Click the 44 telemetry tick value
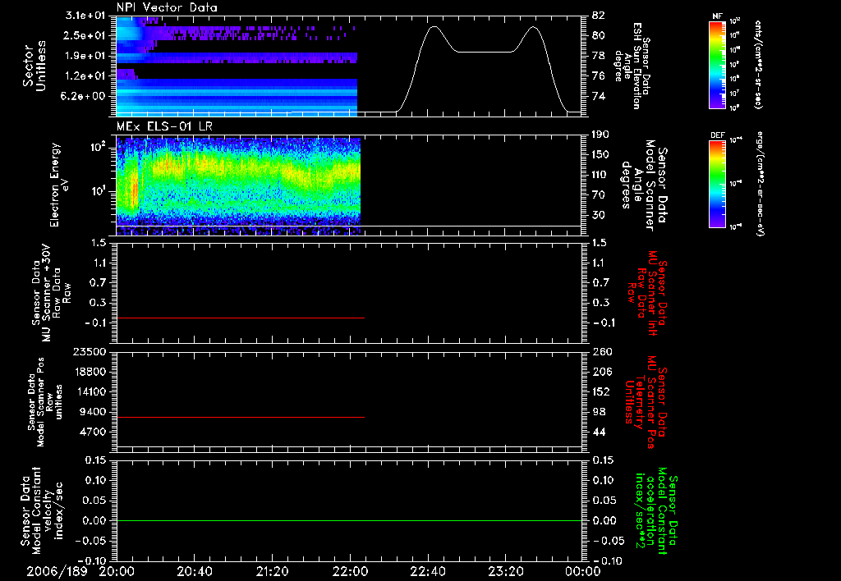The width and height of the screenshot is (841, 581). pos(599,432)
